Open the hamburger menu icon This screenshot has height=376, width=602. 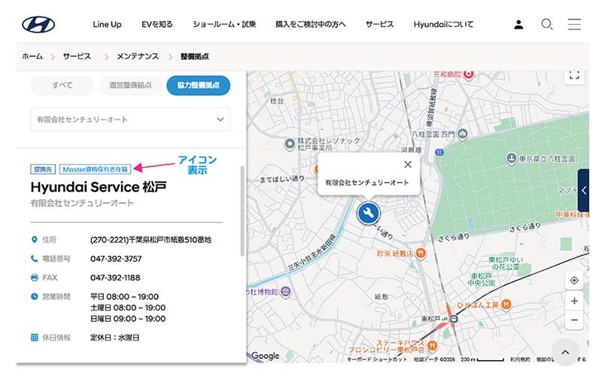tap(574, 24)
